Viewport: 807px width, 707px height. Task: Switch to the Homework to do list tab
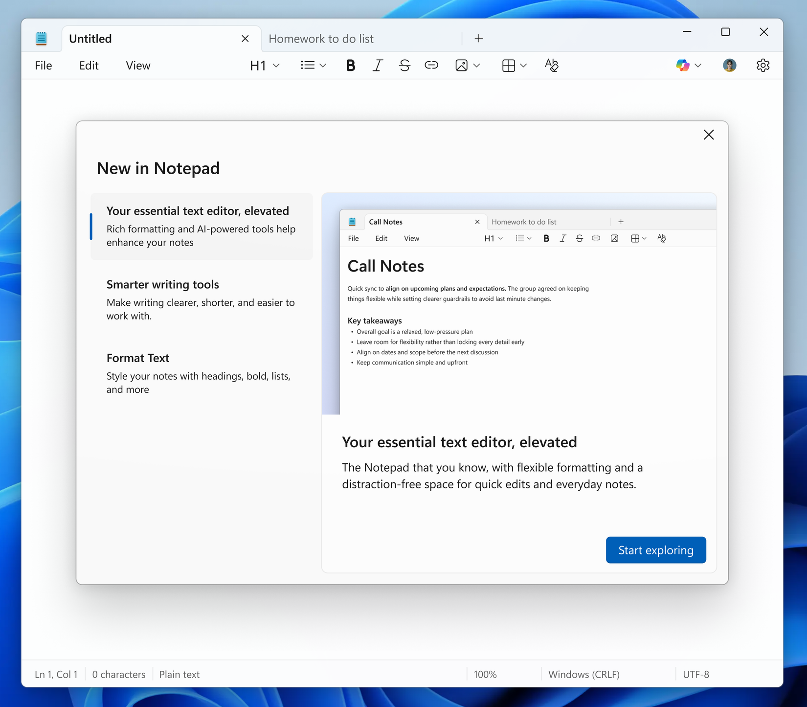(322, 38)
